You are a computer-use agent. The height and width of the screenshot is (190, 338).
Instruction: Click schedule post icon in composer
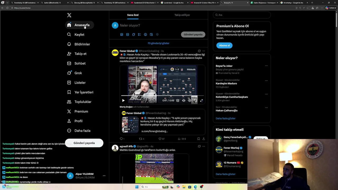151,35
